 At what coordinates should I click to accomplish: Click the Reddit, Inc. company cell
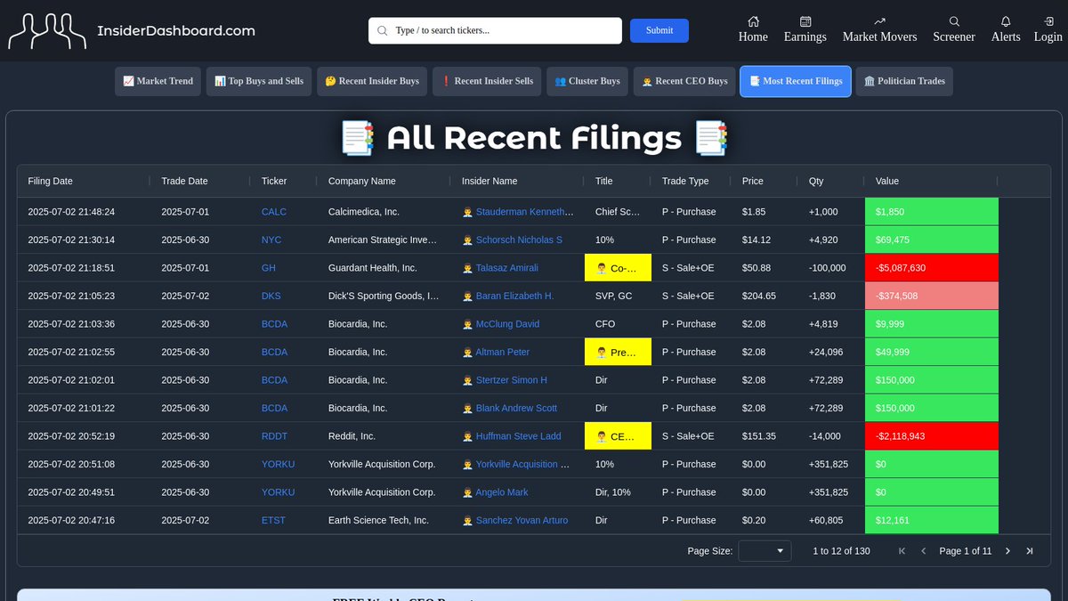pos(384,436)
